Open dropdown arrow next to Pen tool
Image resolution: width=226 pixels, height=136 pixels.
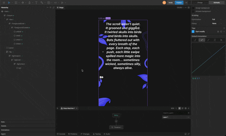coord(32,3)
